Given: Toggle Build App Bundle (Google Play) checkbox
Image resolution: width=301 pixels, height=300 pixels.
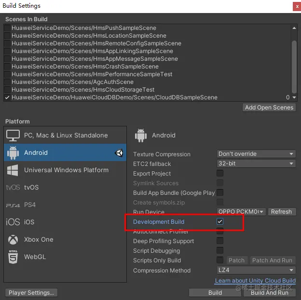Looking at the screenshot, I should (220, 192).
